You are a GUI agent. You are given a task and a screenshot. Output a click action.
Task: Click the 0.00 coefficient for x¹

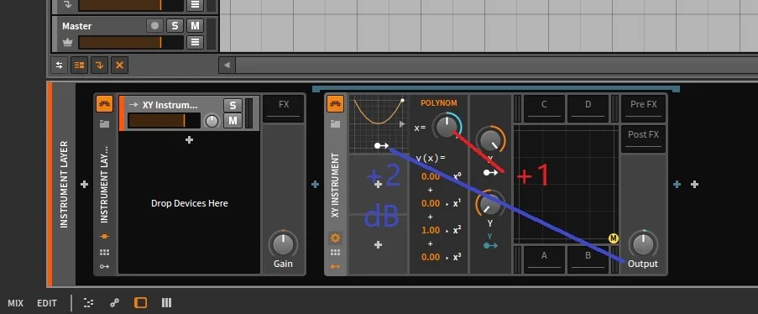[x=431, y=203]
